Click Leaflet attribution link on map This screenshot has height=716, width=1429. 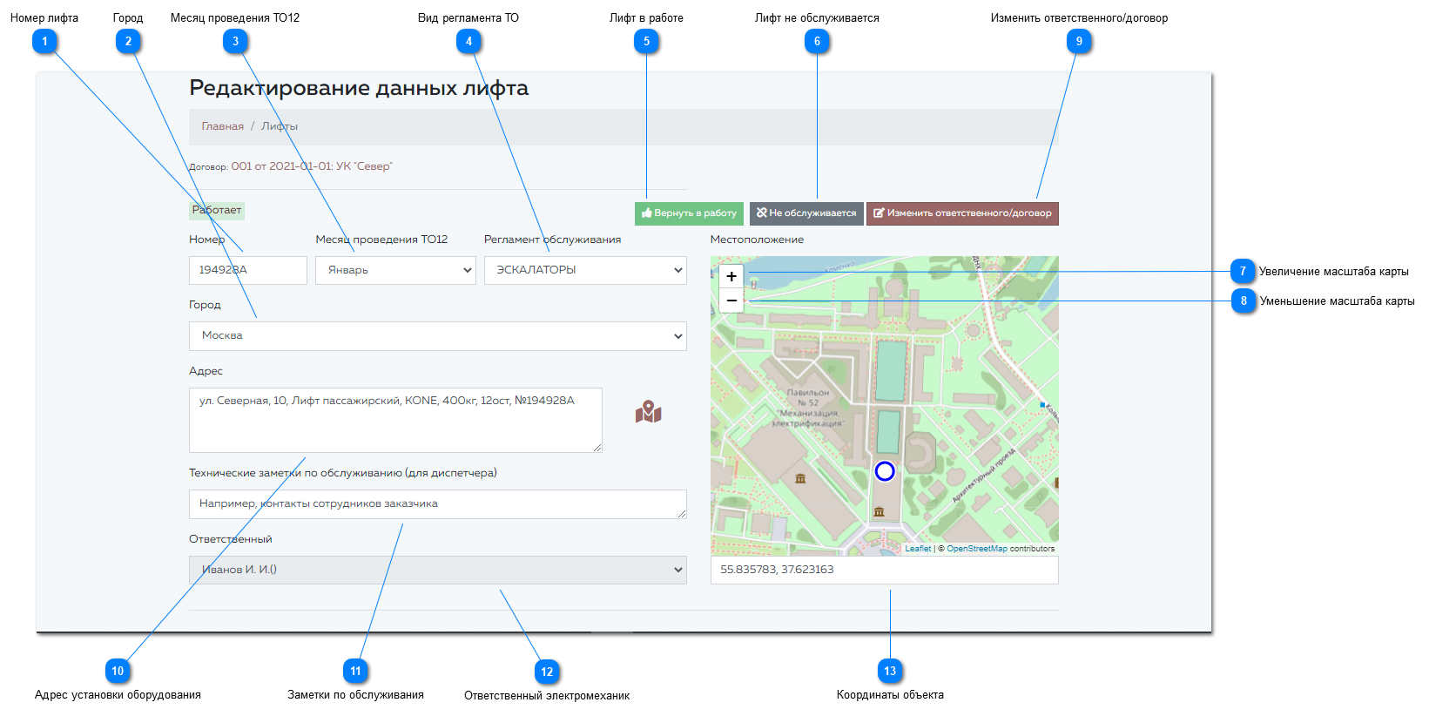pos(918,549)
